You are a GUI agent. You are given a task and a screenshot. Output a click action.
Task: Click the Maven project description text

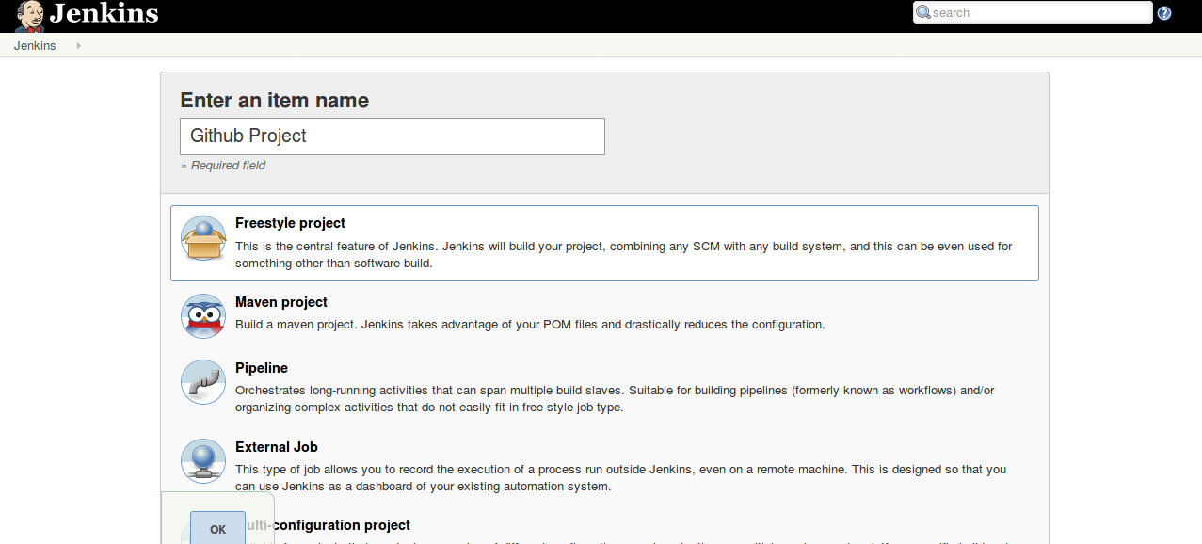(x=529, y=325)
